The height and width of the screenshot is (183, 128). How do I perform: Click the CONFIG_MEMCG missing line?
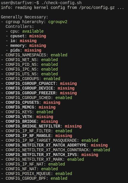28,107
